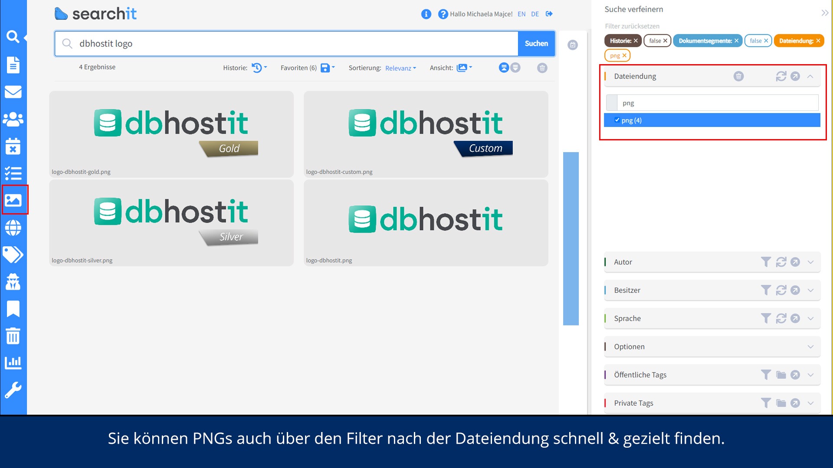Click the gray collapse results icon
The image size is (833, 468).
(515, 68)
